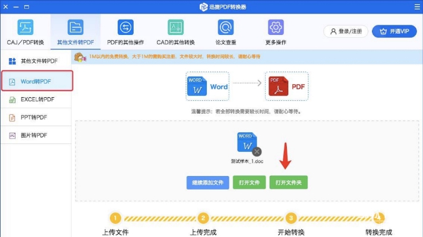Open the 论文查重 toolbar icon
This screenshot has height=237, width=423.
click(x=226, y=27)
